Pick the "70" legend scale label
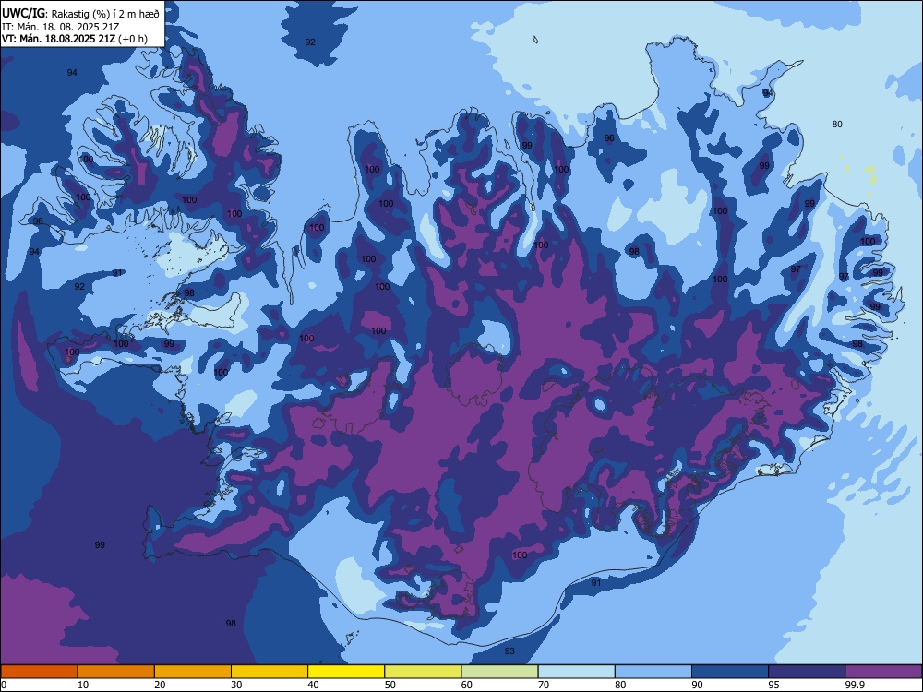Screen dimensions: 923x692 544,685
